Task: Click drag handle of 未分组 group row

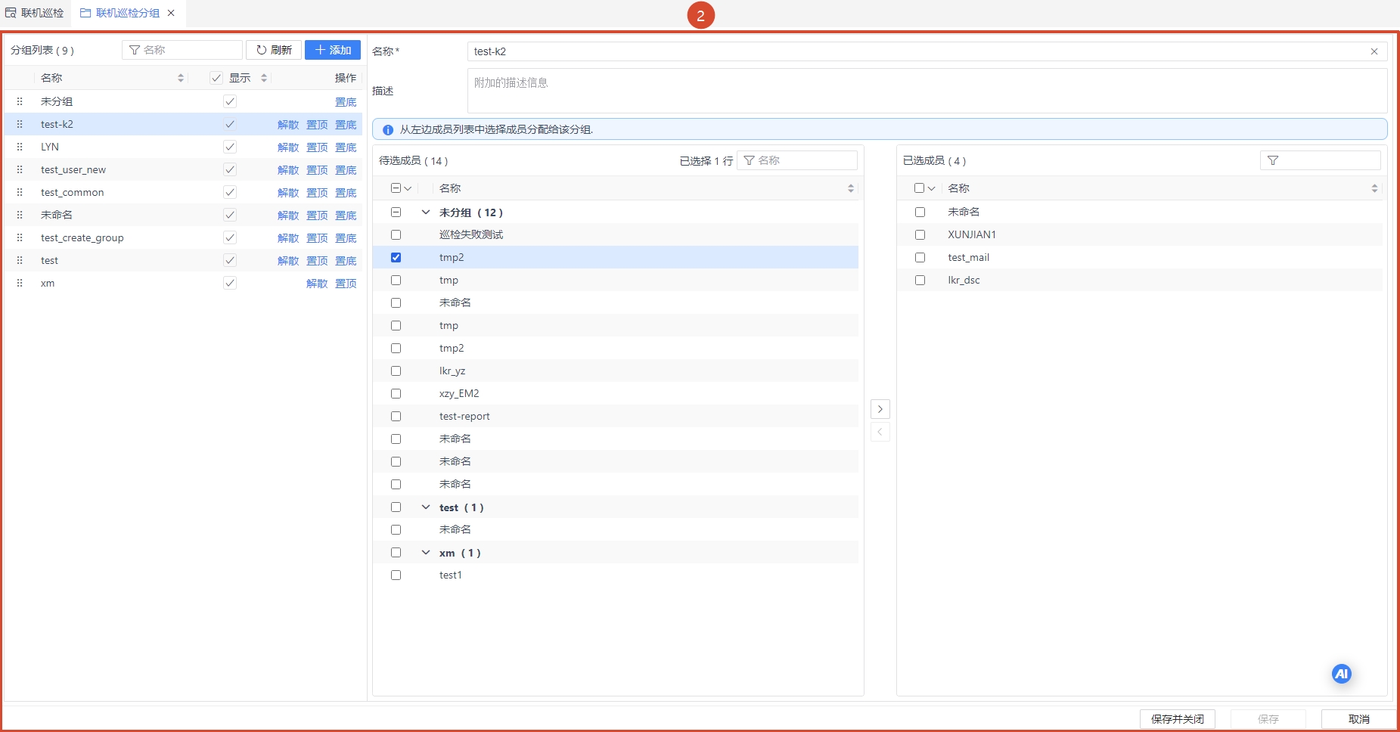Action: click(20, 101)
